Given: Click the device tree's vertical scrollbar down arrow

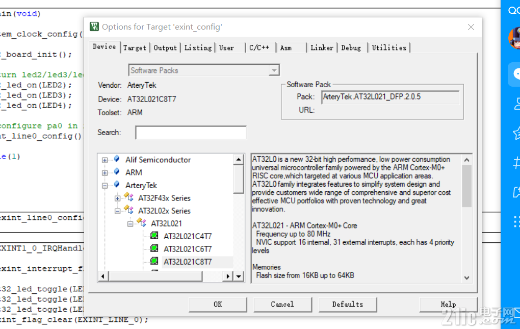Looking at the screenshot, I should (x=239, y=276).
